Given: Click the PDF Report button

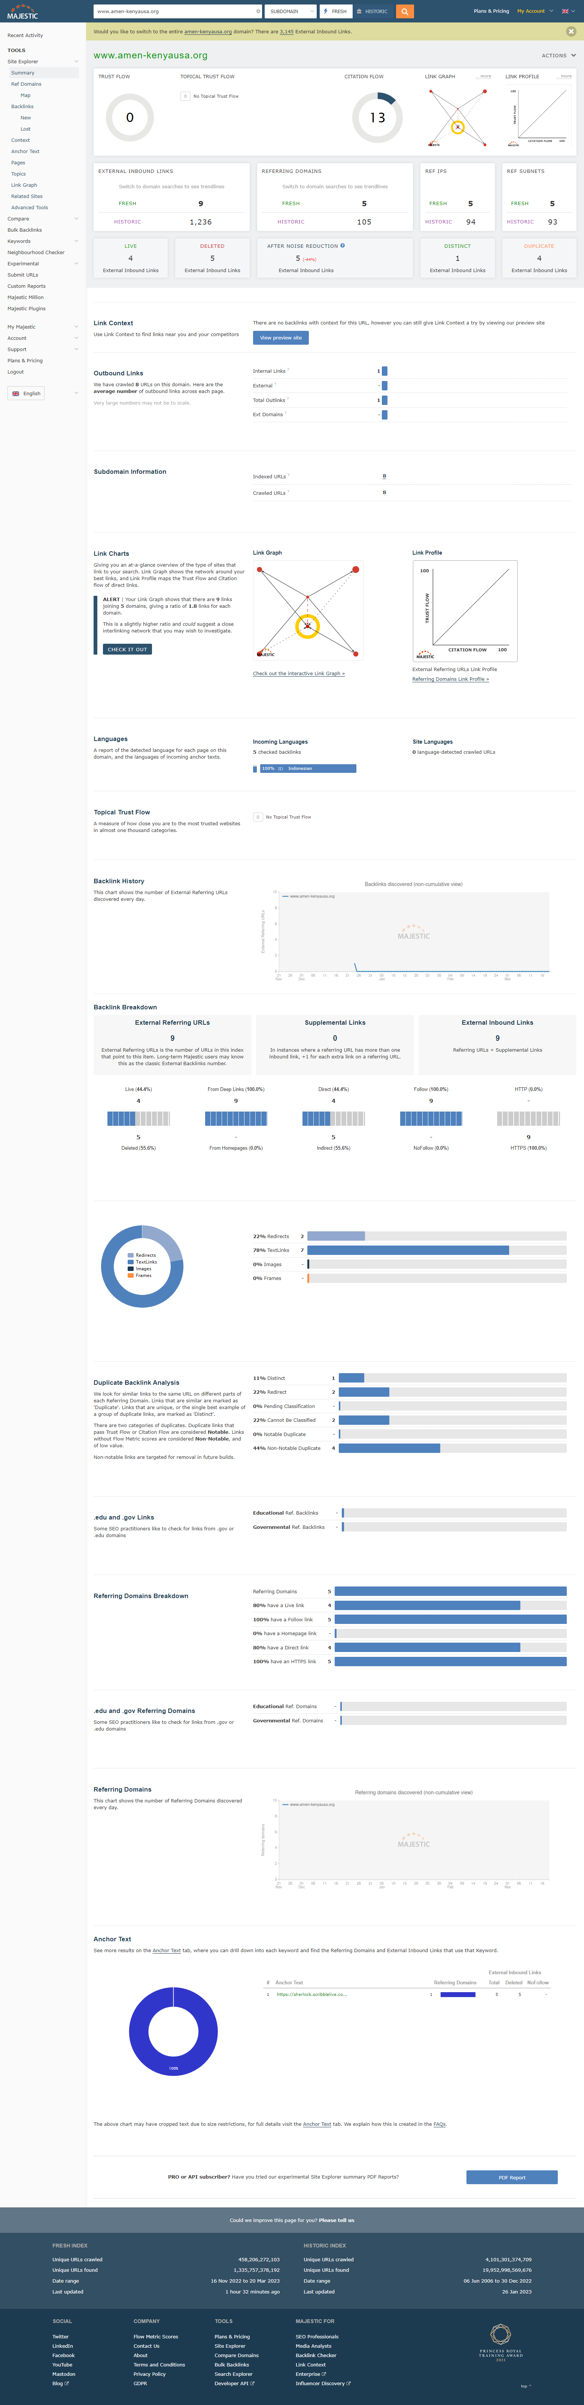Looking at the screenshot, I should click(512, 2177).
